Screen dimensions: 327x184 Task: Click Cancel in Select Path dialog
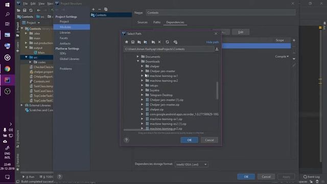209,140
